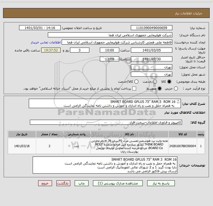Click the announcement date field 1401/03/01 - 14:16
The width and height of the screenshot is (213, 206).
[40, 28]
